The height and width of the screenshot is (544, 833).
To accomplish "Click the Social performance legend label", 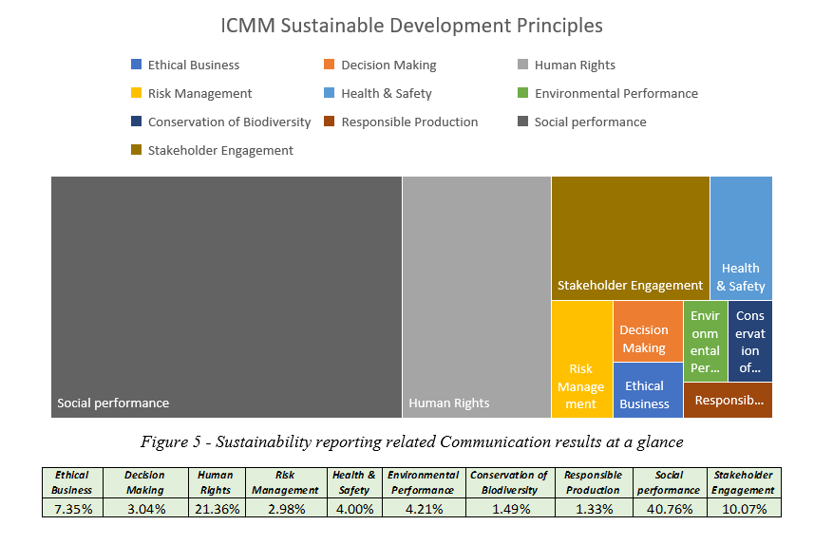I will pos(590,122).
